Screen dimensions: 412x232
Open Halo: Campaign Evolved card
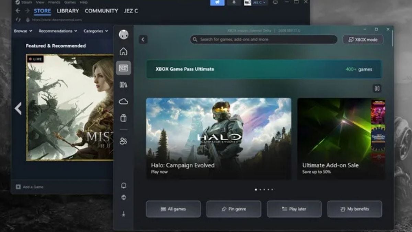tap(219, 138)
